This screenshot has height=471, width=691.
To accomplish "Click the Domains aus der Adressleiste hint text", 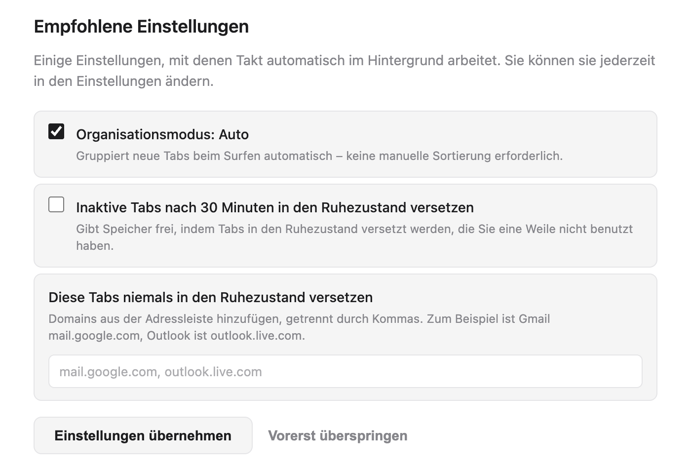I will 299,327.
